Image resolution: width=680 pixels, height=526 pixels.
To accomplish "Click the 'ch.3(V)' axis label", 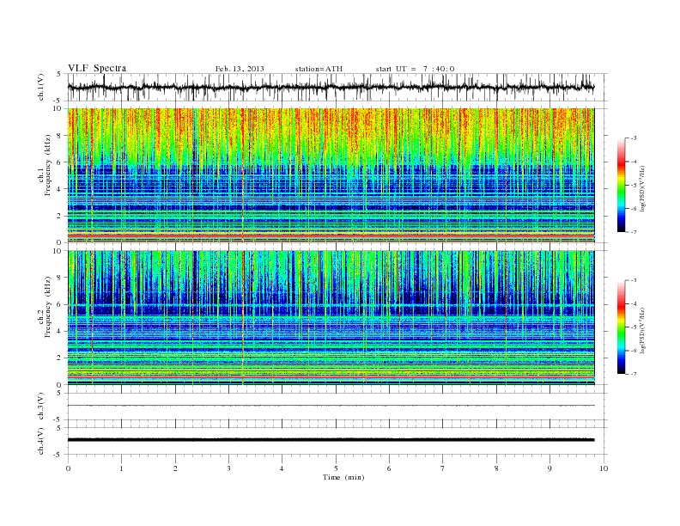I will [41, 407].
